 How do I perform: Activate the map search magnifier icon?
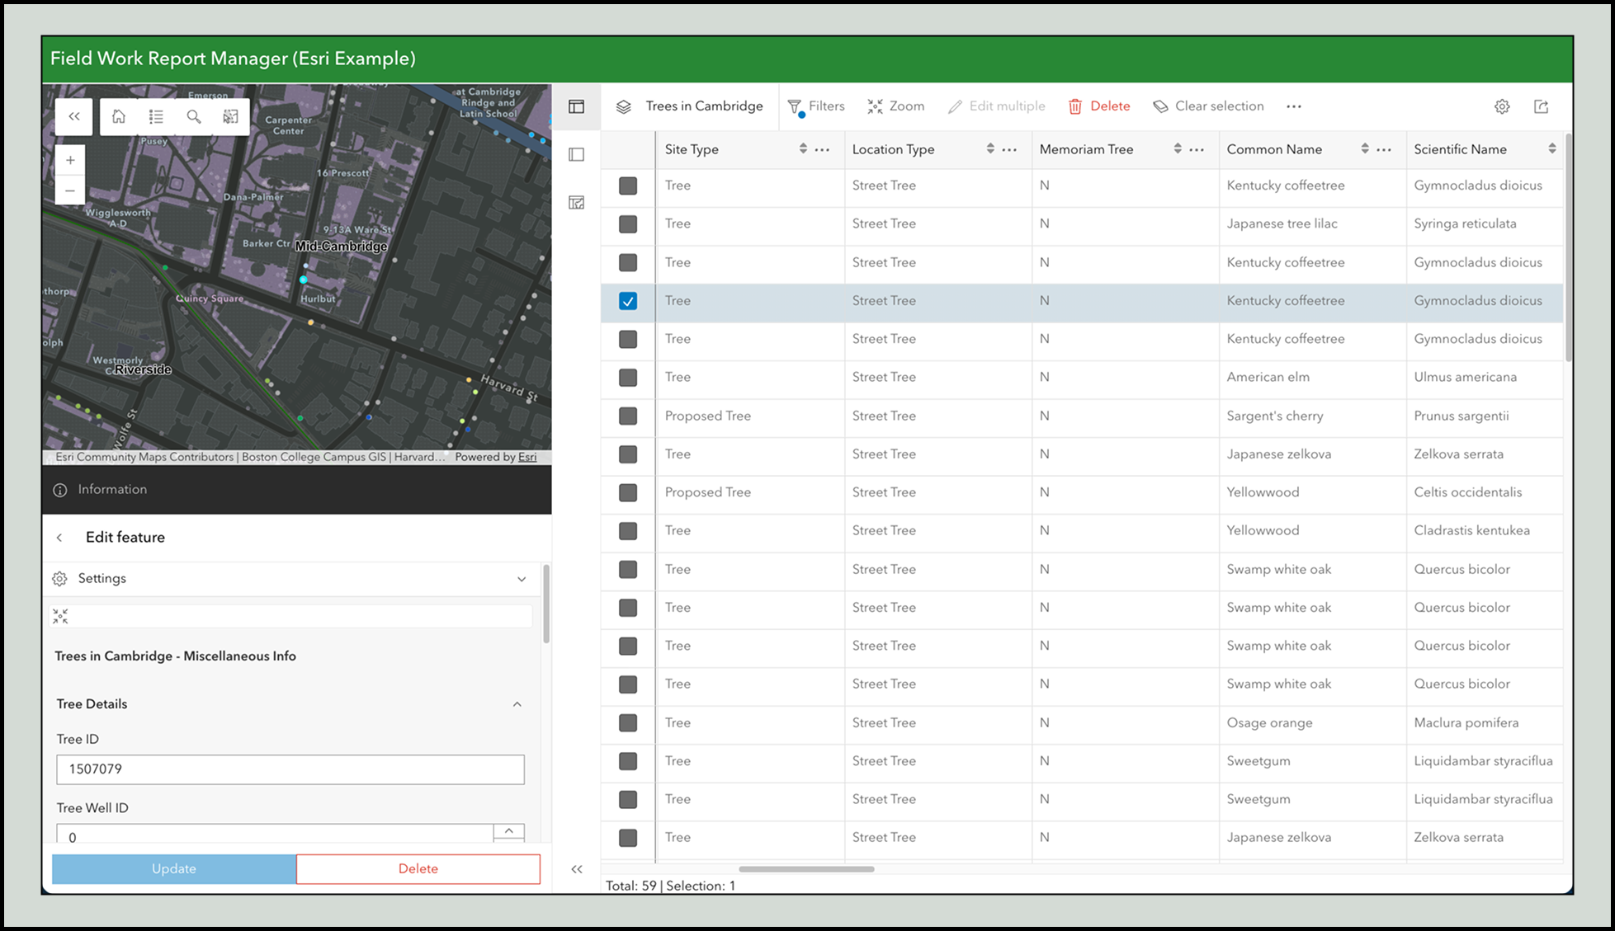pyautogui.click(x=193, y=116)
